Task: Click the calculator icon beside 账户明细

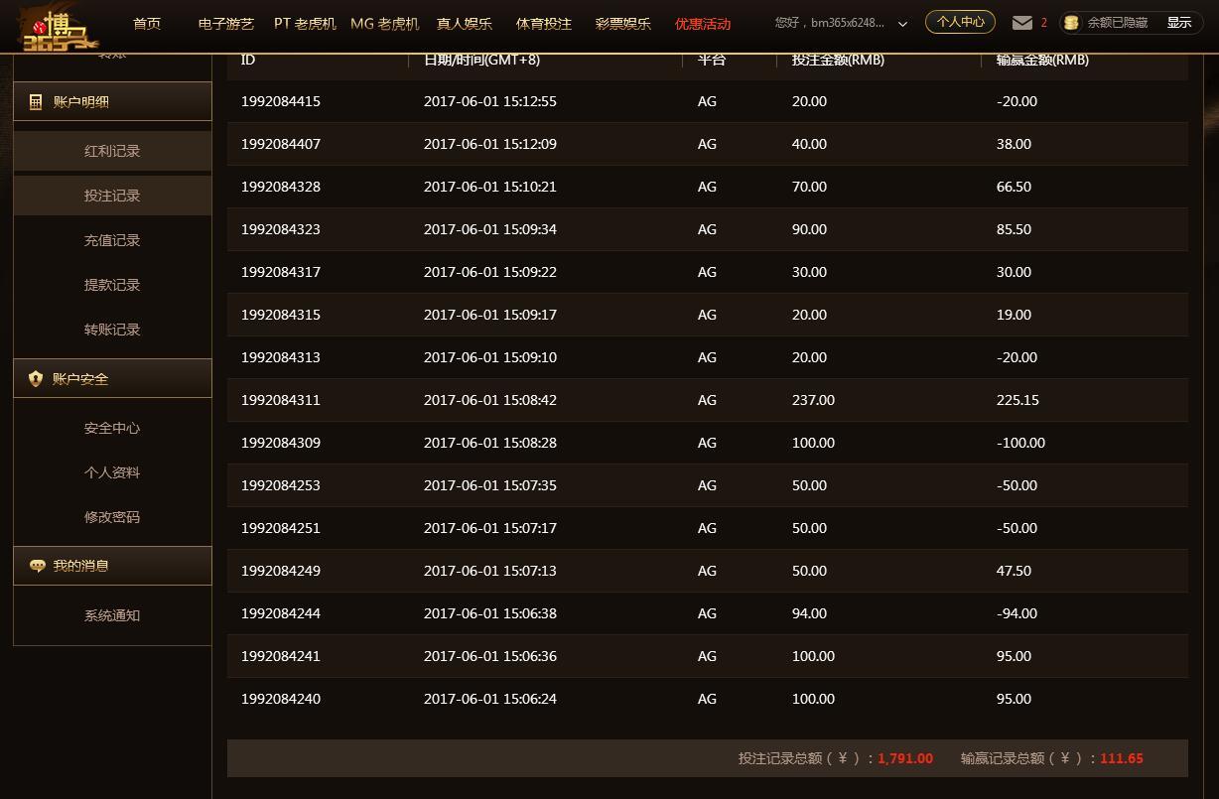Action: (x=36, y=101)
